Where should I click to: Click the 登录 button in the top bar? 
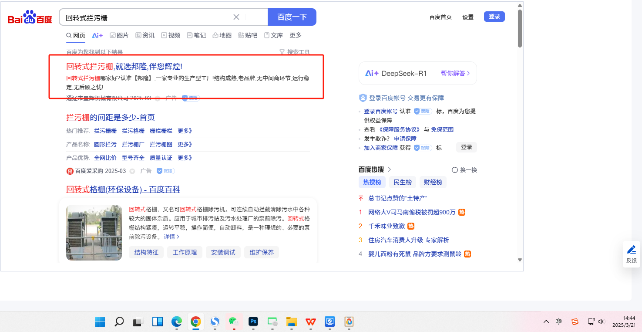click(x=494, y=17)
